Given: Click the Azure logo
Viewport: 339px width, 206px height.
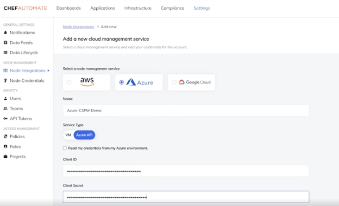Looking at the screenshot, I should tap(140, 82).
